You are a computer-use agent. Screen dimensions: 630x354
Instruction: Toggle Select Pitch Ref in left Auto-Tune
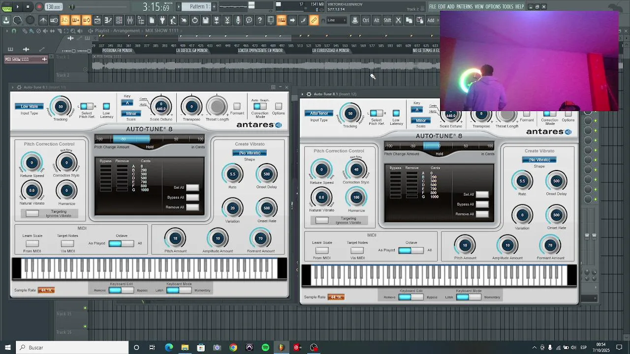coord(87,106)
